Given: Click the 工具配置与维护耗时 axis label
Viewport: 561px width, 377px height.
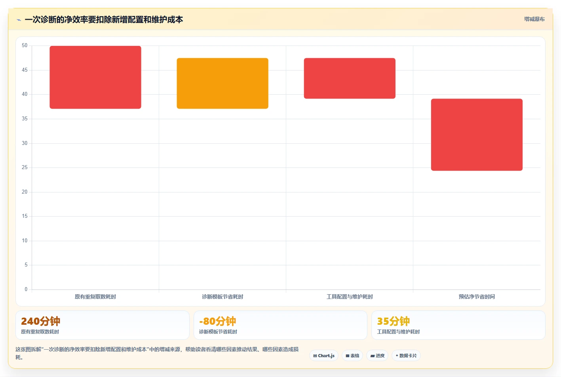Looking at the screenshot, I should click(350, 297).
